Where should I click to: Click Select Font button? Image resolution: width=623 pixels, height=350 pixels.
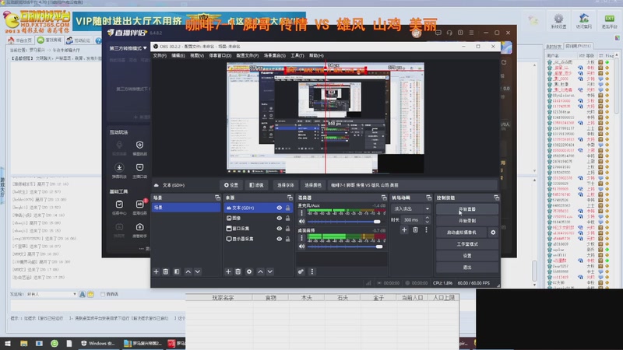[286, 185]
